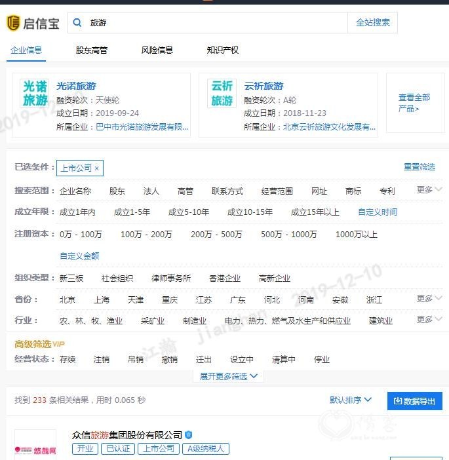Viewport: 449px width, 460px height.
Task: Filter industry 农、林、牧、渔业
Action: [x=91, y=321]
